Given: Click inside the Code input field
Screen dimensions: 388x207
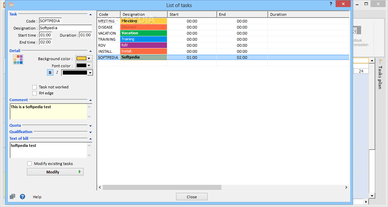Looking at the screenshot, I should coord(50,21).
